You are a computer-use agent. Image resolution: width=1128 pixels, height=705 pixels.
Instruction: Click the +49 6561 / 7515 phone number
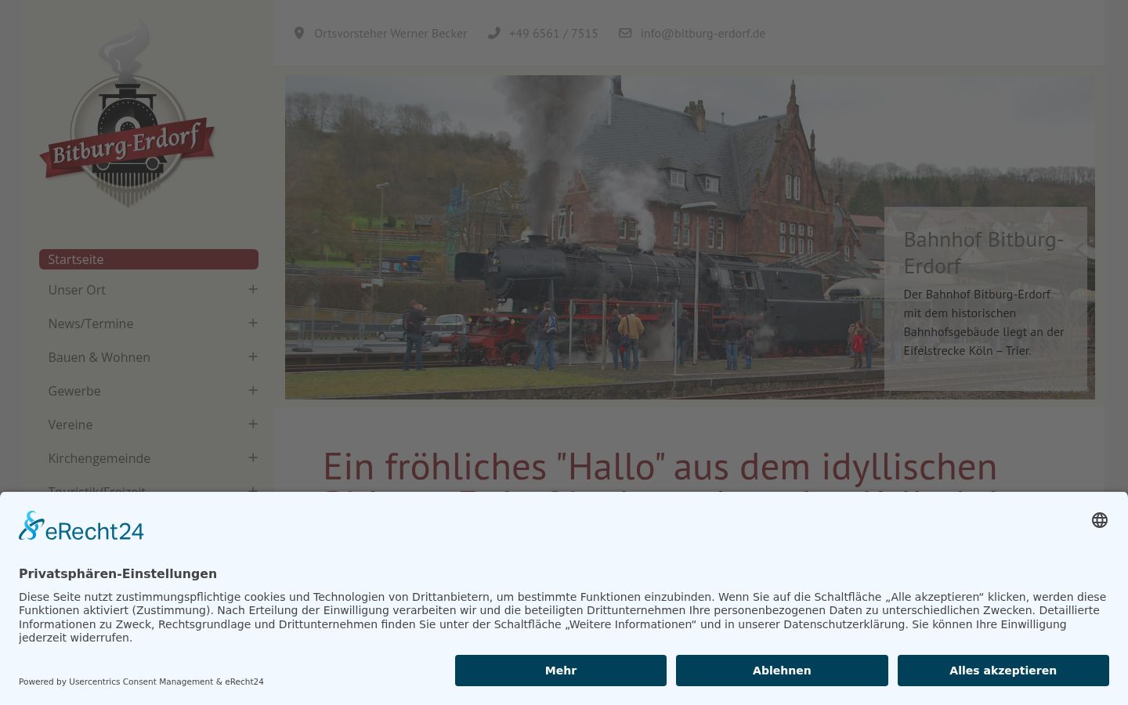click(553, 33)
